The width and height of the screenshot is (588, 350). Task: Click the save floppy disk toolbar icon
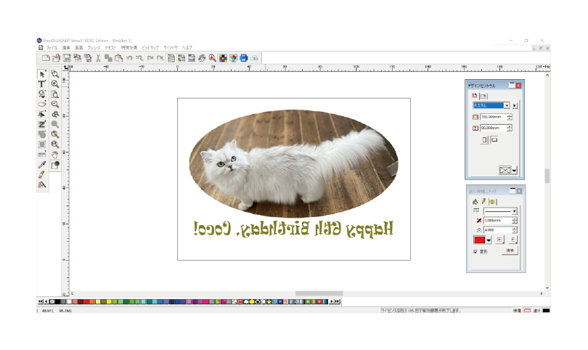coord(66,57)
